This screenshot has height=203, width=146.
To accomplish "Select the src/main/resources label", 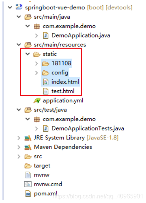I will point(60,45).
